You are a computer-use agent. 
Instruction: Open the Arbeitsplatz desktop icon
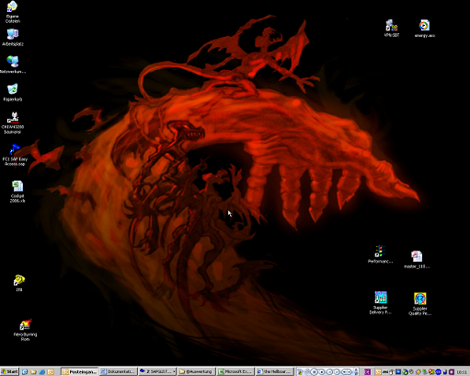pos(13,37)
